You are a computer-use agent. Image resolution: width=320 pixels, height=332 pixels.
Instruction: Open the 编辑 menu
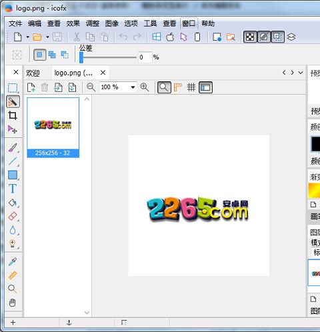coord(35,23)
